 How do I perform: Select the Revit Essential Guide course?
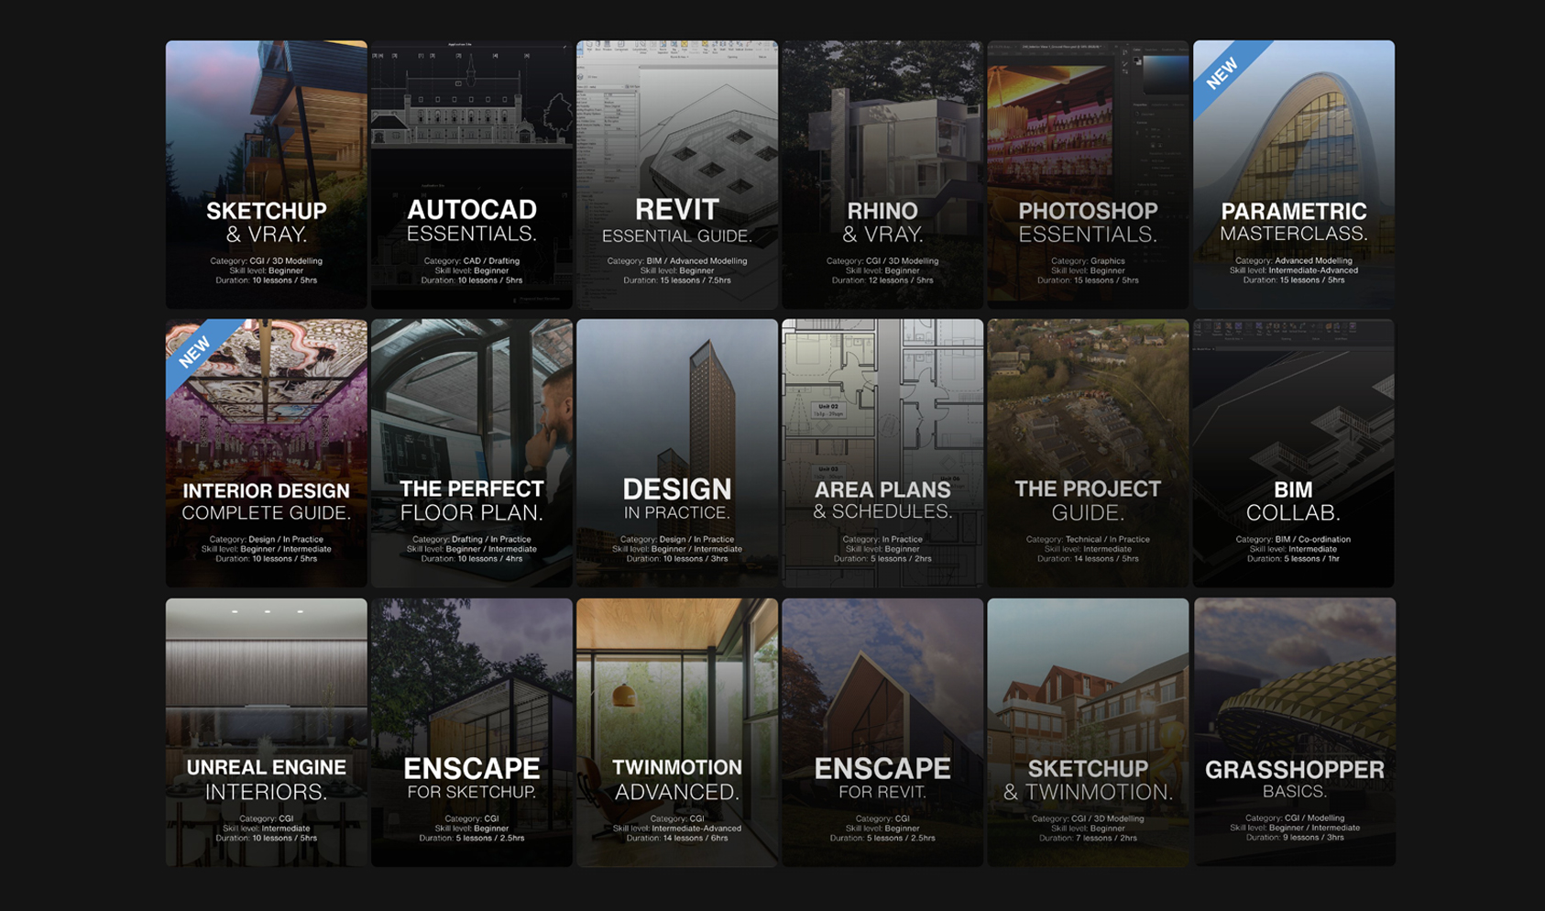[676, 174]
